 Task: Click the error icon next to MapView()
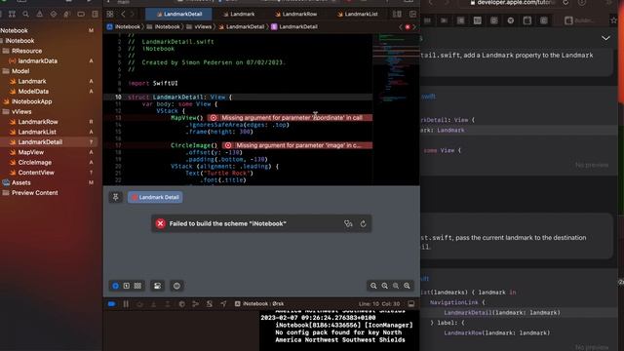pyautogui.click(x=214, y=118)
